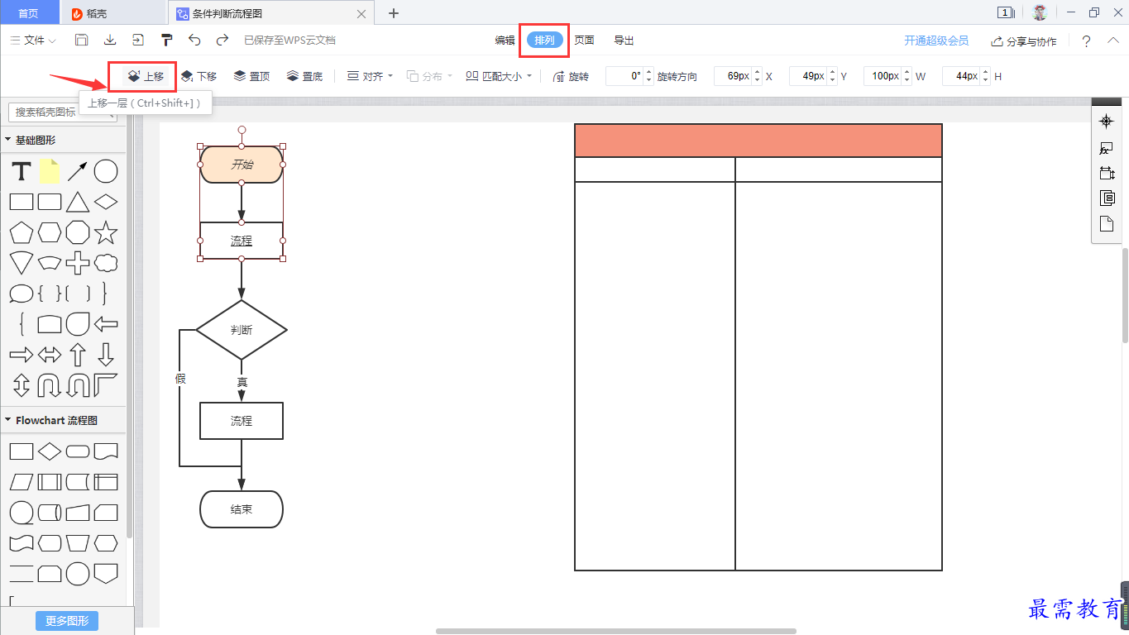Screen dimensions: 1129x635
Task: Select the left arrow block shape
Action: coord(106,324)
